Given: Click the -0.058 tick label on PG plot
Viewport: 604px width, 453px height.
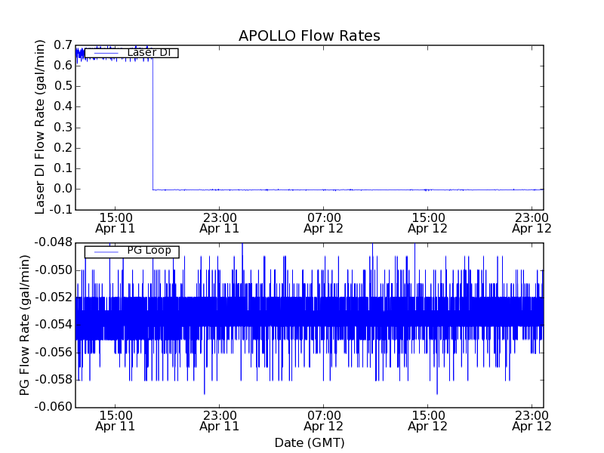Looking at the screenshot, I should point(54,380).
